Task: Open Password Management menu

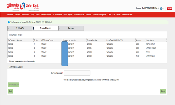Action: pyautogui.click(x=99, y=15)
